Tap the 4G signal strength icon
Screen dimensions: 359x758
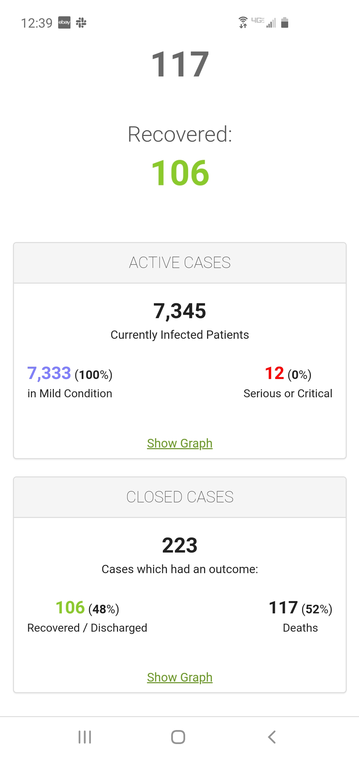(264, 22)
